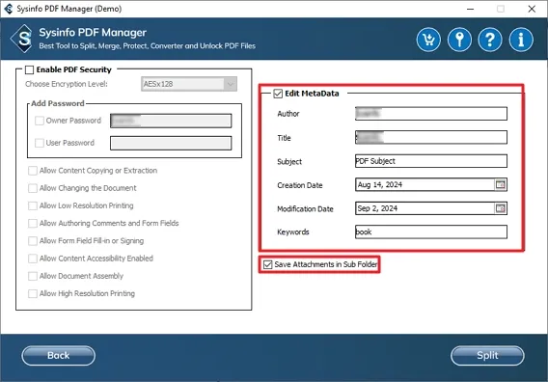Click the Back button
Image resolution: width=548 pixels, height=382 pixels.
click(58, 355)
